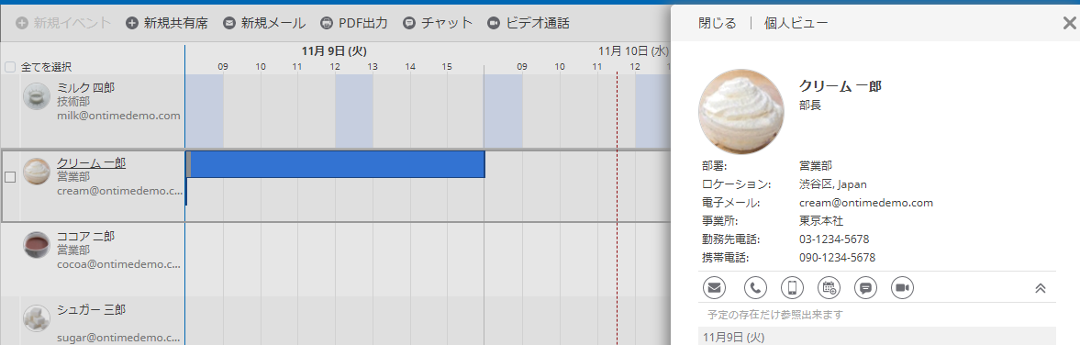Click ミルク 四郎's avatar thumbnail
Image resolution: width=1080 pixels, height=345 pixels.
(x=37, y=96)
